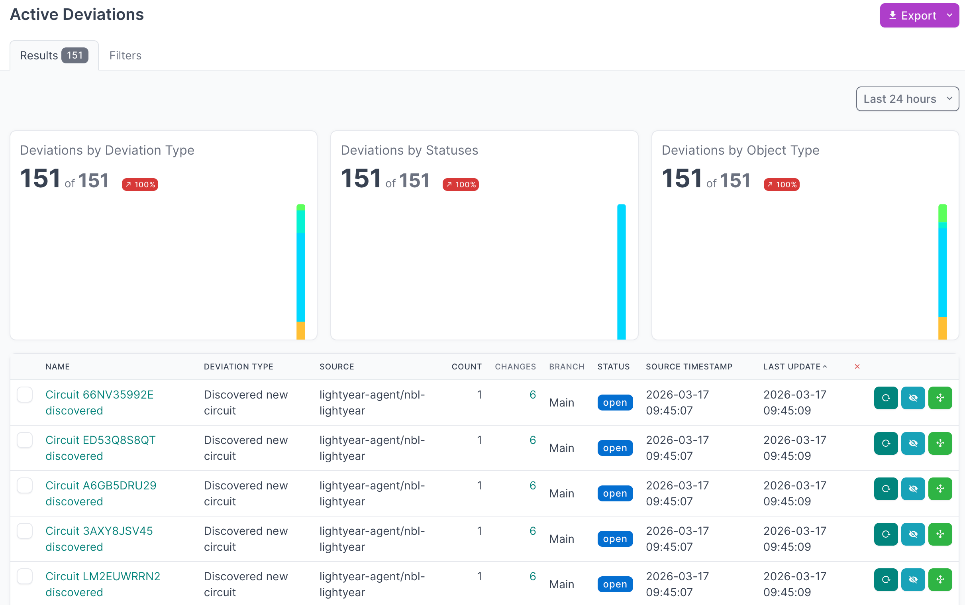
Task: Click green move icon for Circuit ED53Q8S8QT
Action: coord(940,443)
